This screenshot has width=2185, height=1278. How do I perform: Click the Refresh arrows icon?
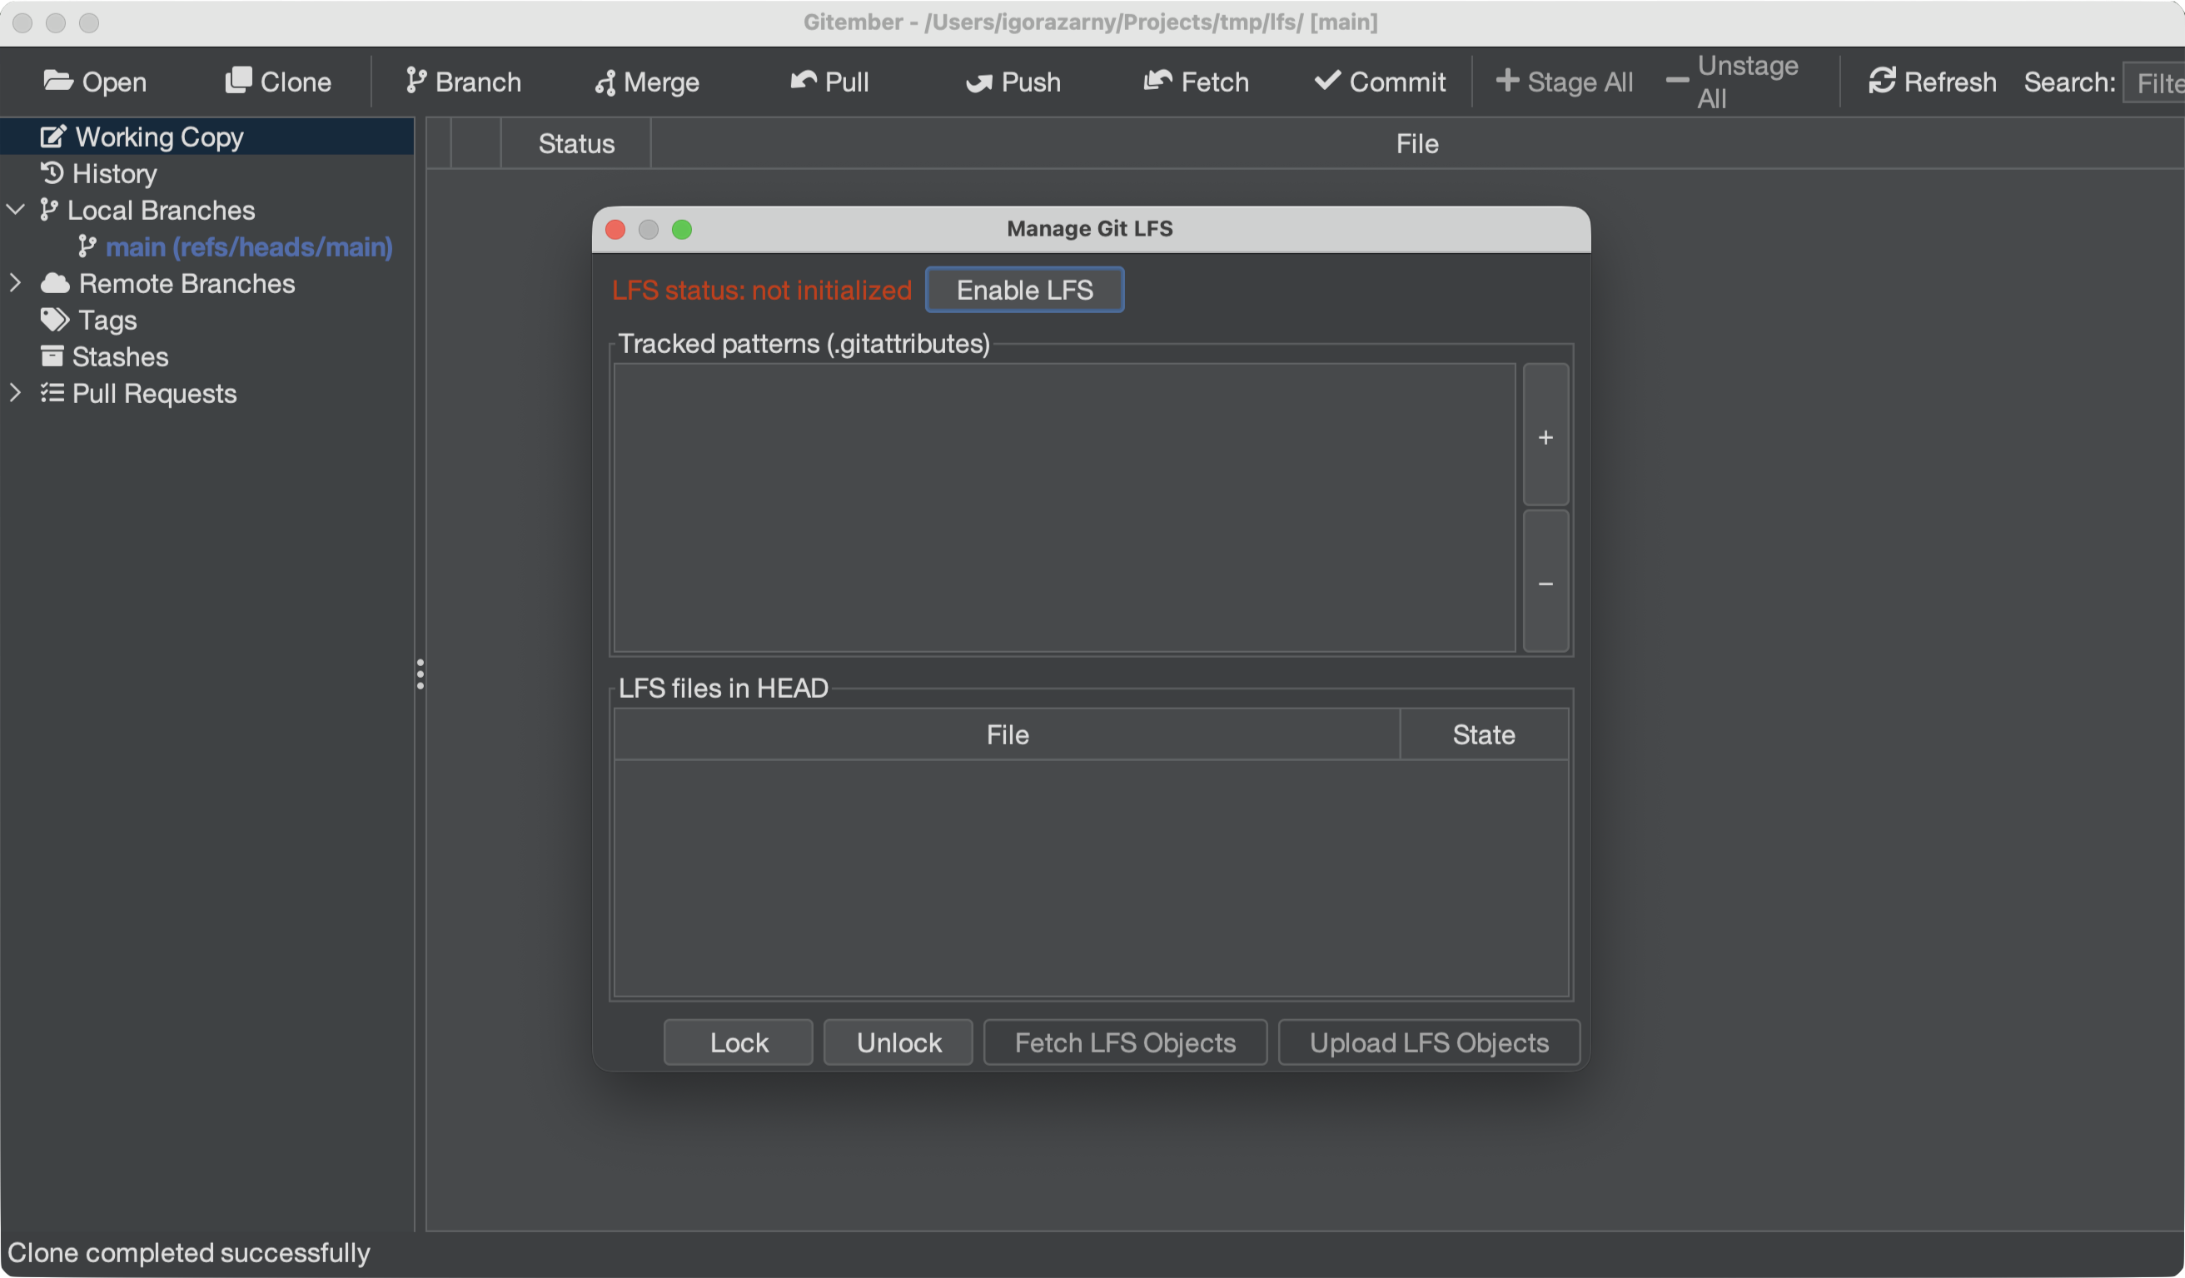tap(1882, 81)
